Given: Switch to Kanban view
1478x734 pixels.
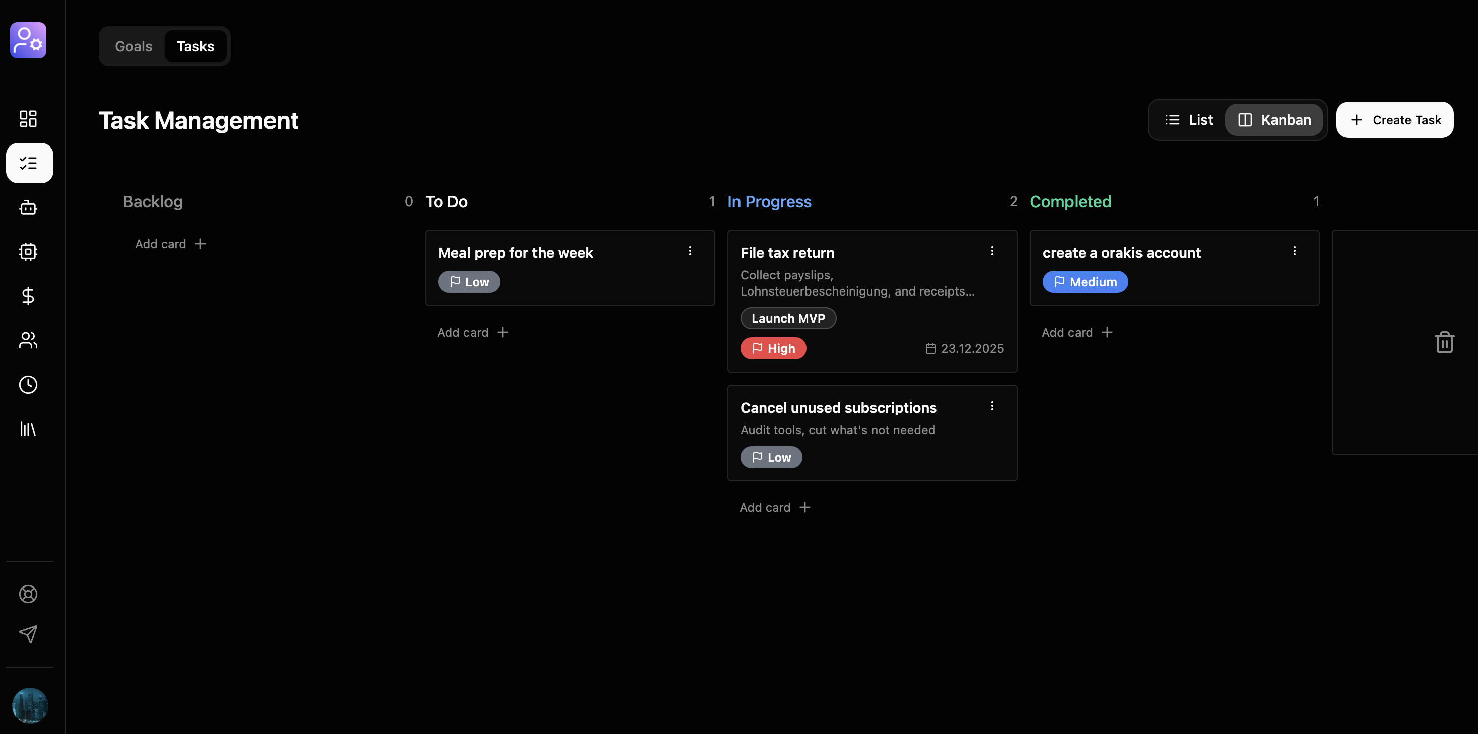Looking at the screenshot, I should click(1274, 120).
